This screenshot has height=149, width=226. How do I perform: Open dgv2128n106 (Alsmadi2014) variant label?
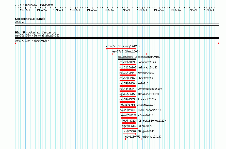[138, 67]
